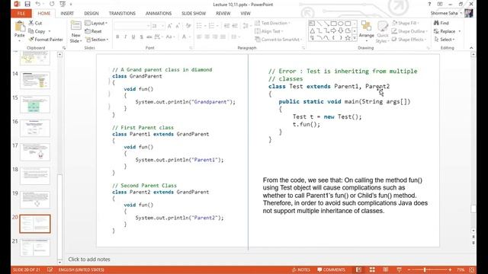Viewport: 488px width, 274px height.
Task: Open the PowerPoint Help question mark
Action: pyautogui.click(x=429, y=4)
